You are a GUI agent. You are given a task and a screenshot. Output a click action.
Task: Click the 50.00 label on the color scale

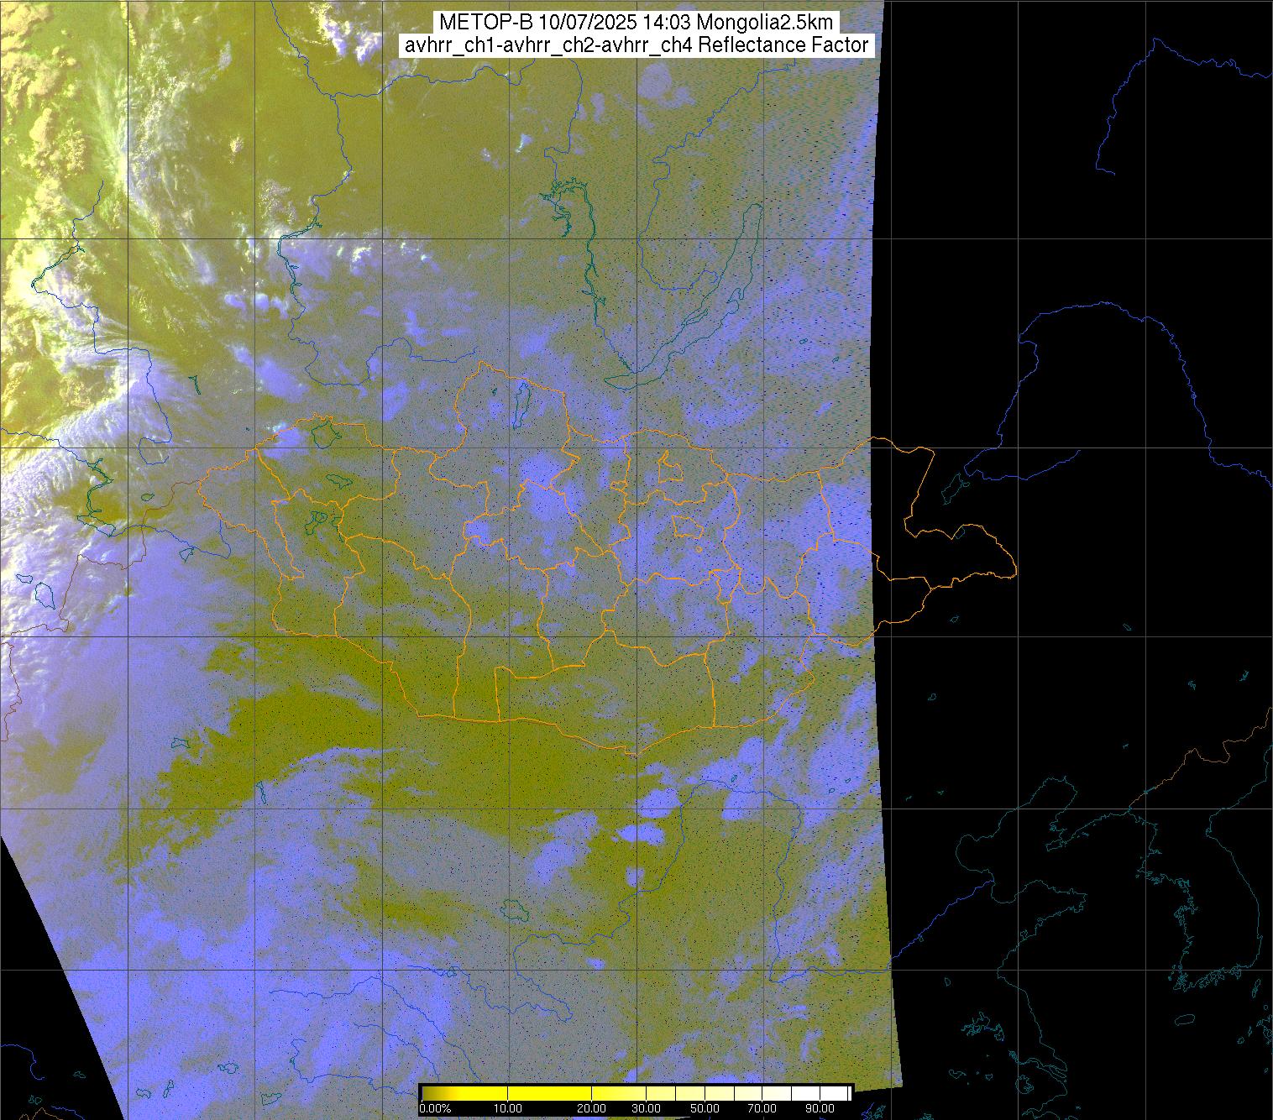coord(703,1108)
